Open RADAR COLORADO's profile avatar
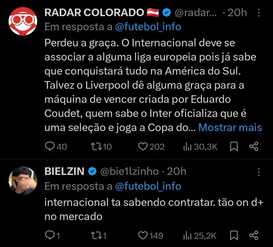The height and width of the screenshot is (247, 273). pos(23,21)
